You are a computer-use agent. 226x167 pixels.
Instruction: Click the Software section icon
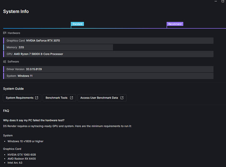point(5,61)
